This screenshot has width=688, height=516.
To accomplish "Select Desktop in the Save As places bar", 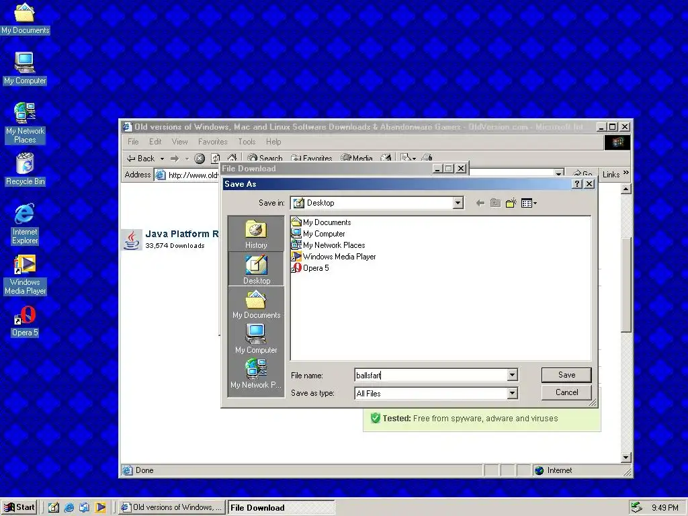I will [x=256, y=269].
